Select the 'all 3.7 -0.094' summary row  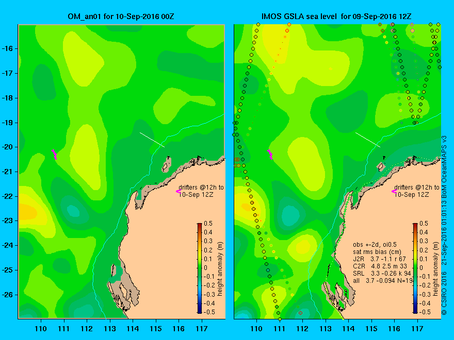tap(382, 280)
